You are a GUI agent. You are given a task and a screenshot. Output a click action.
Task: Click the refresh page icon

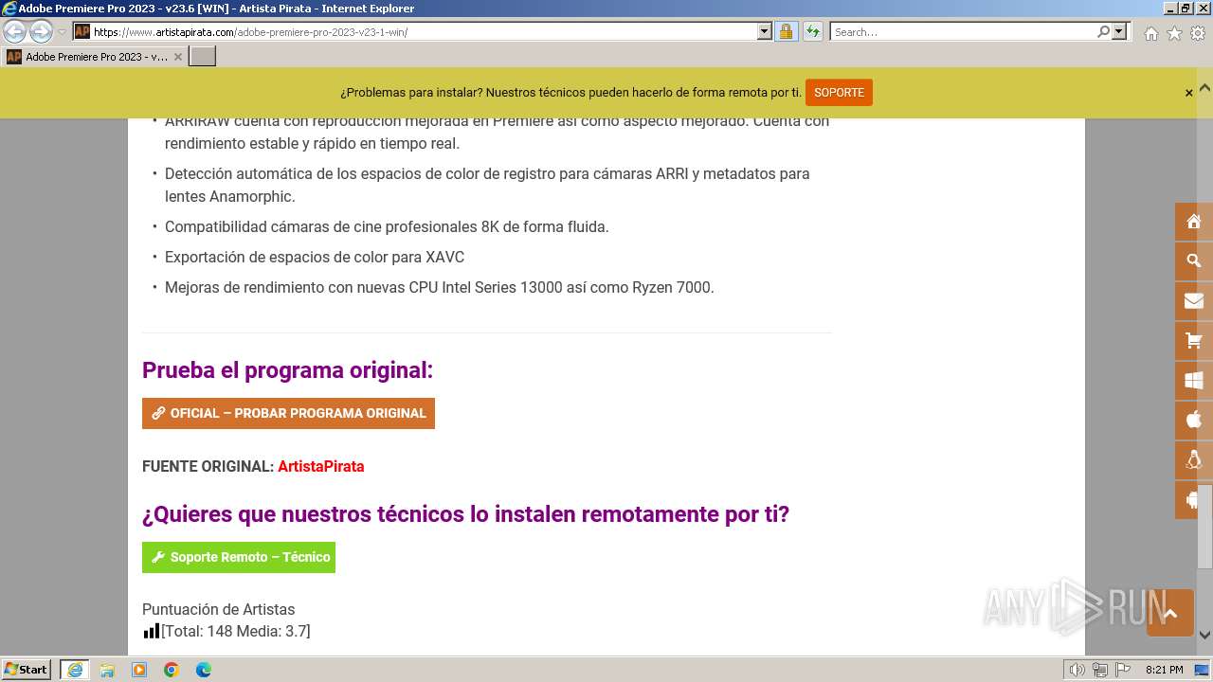click(812, 31)
